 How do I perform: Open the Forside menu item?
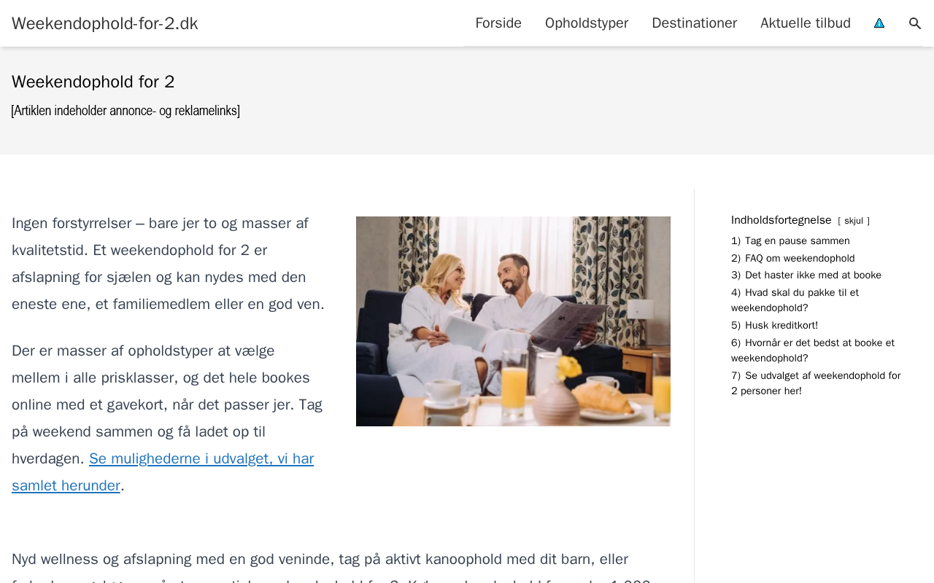point(498,23)
